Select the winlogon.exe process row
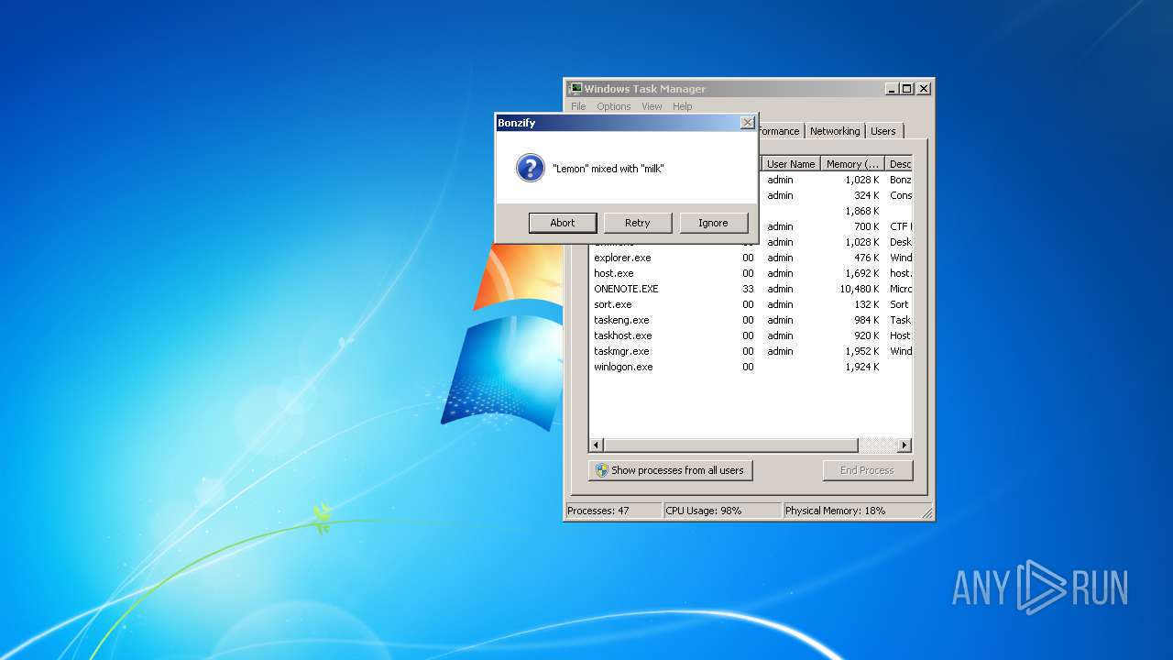This screenshot has width=1173, height=660. 751,367
